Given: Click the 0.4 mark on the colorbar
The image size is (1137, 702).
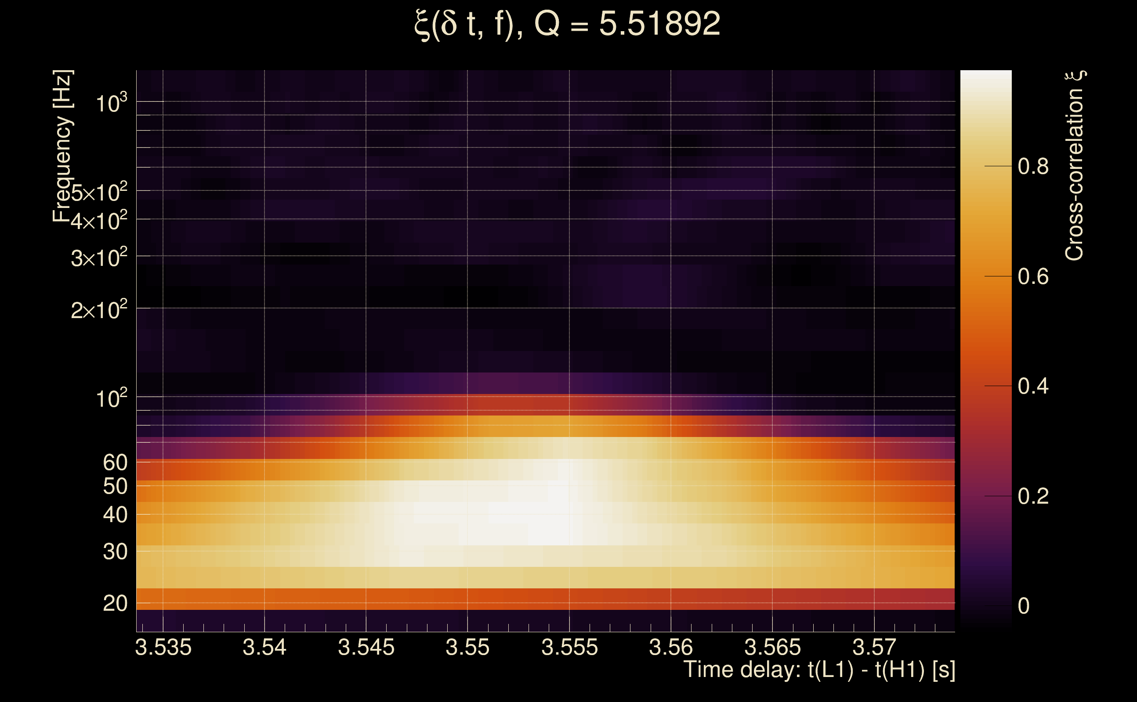Looking at the screenshot, I should pos(1033,386).
